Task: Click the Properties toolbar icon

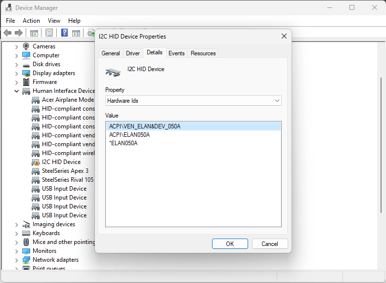Action: (49, 33)
